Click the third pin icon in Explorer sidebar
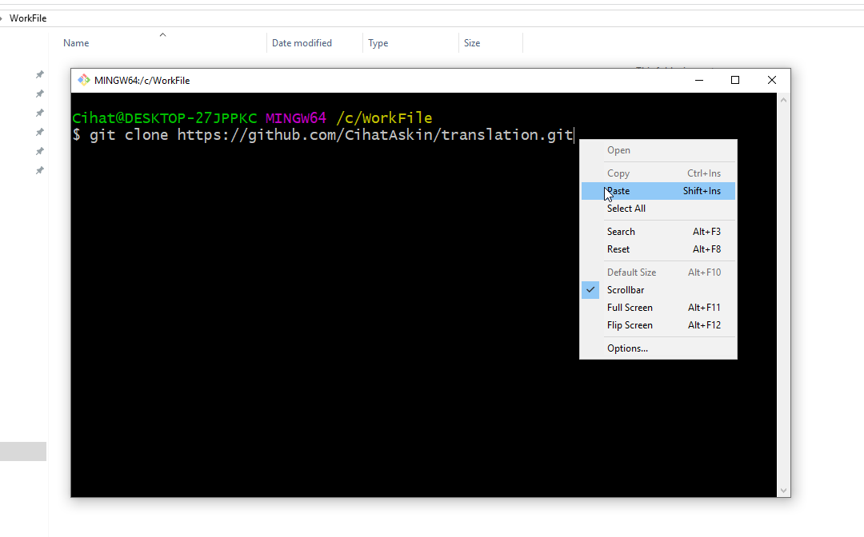Image resolution: width=864 pixels, height=537 pixels. click(x=40, y=113)
